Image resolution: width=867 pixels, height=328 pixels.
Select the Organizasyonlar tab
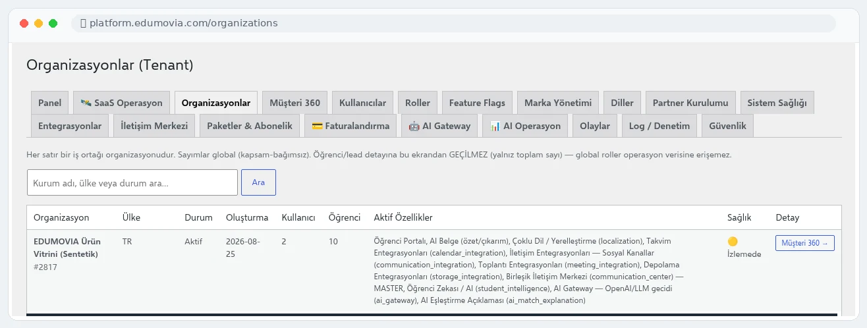216,103
